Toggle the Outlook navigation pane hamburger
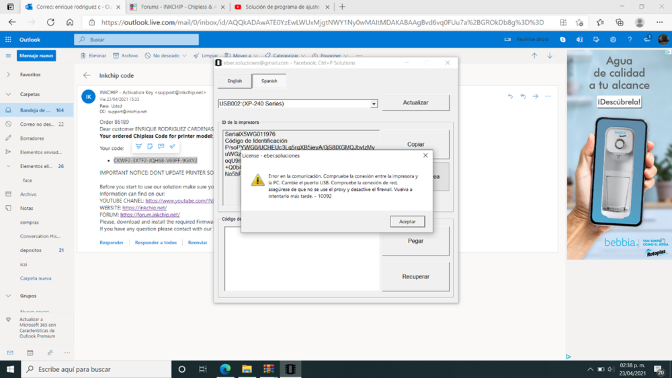This screenshot has height=378, width=672. [x=8, y=55]
